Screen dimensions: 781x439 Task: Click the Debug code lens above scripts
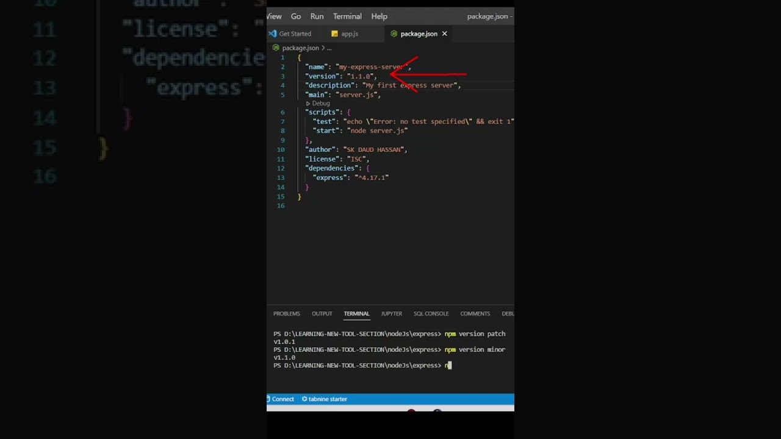tap(317, 103)
